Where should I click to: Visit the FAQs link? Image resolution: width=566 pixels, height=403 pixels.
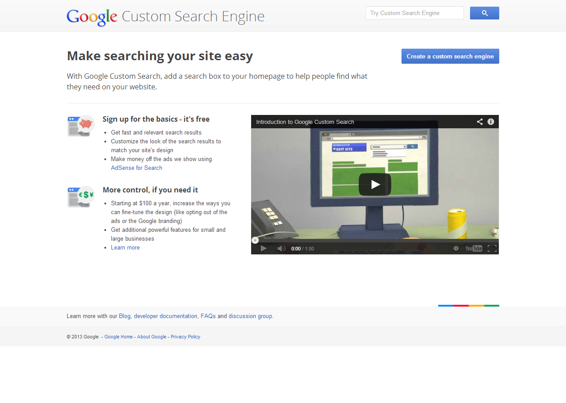208,316
